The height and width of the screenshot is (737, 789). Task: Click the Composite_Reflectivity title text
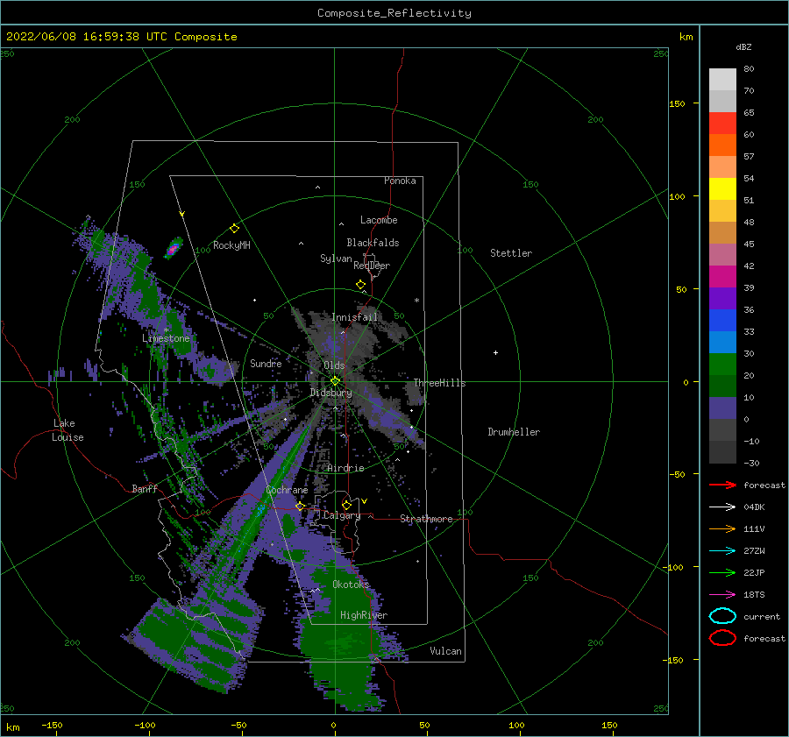point(394,13)
